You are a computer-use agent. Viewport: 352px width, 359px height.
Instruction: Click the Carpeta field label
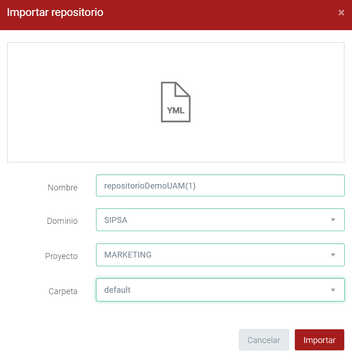coord(63,291)
